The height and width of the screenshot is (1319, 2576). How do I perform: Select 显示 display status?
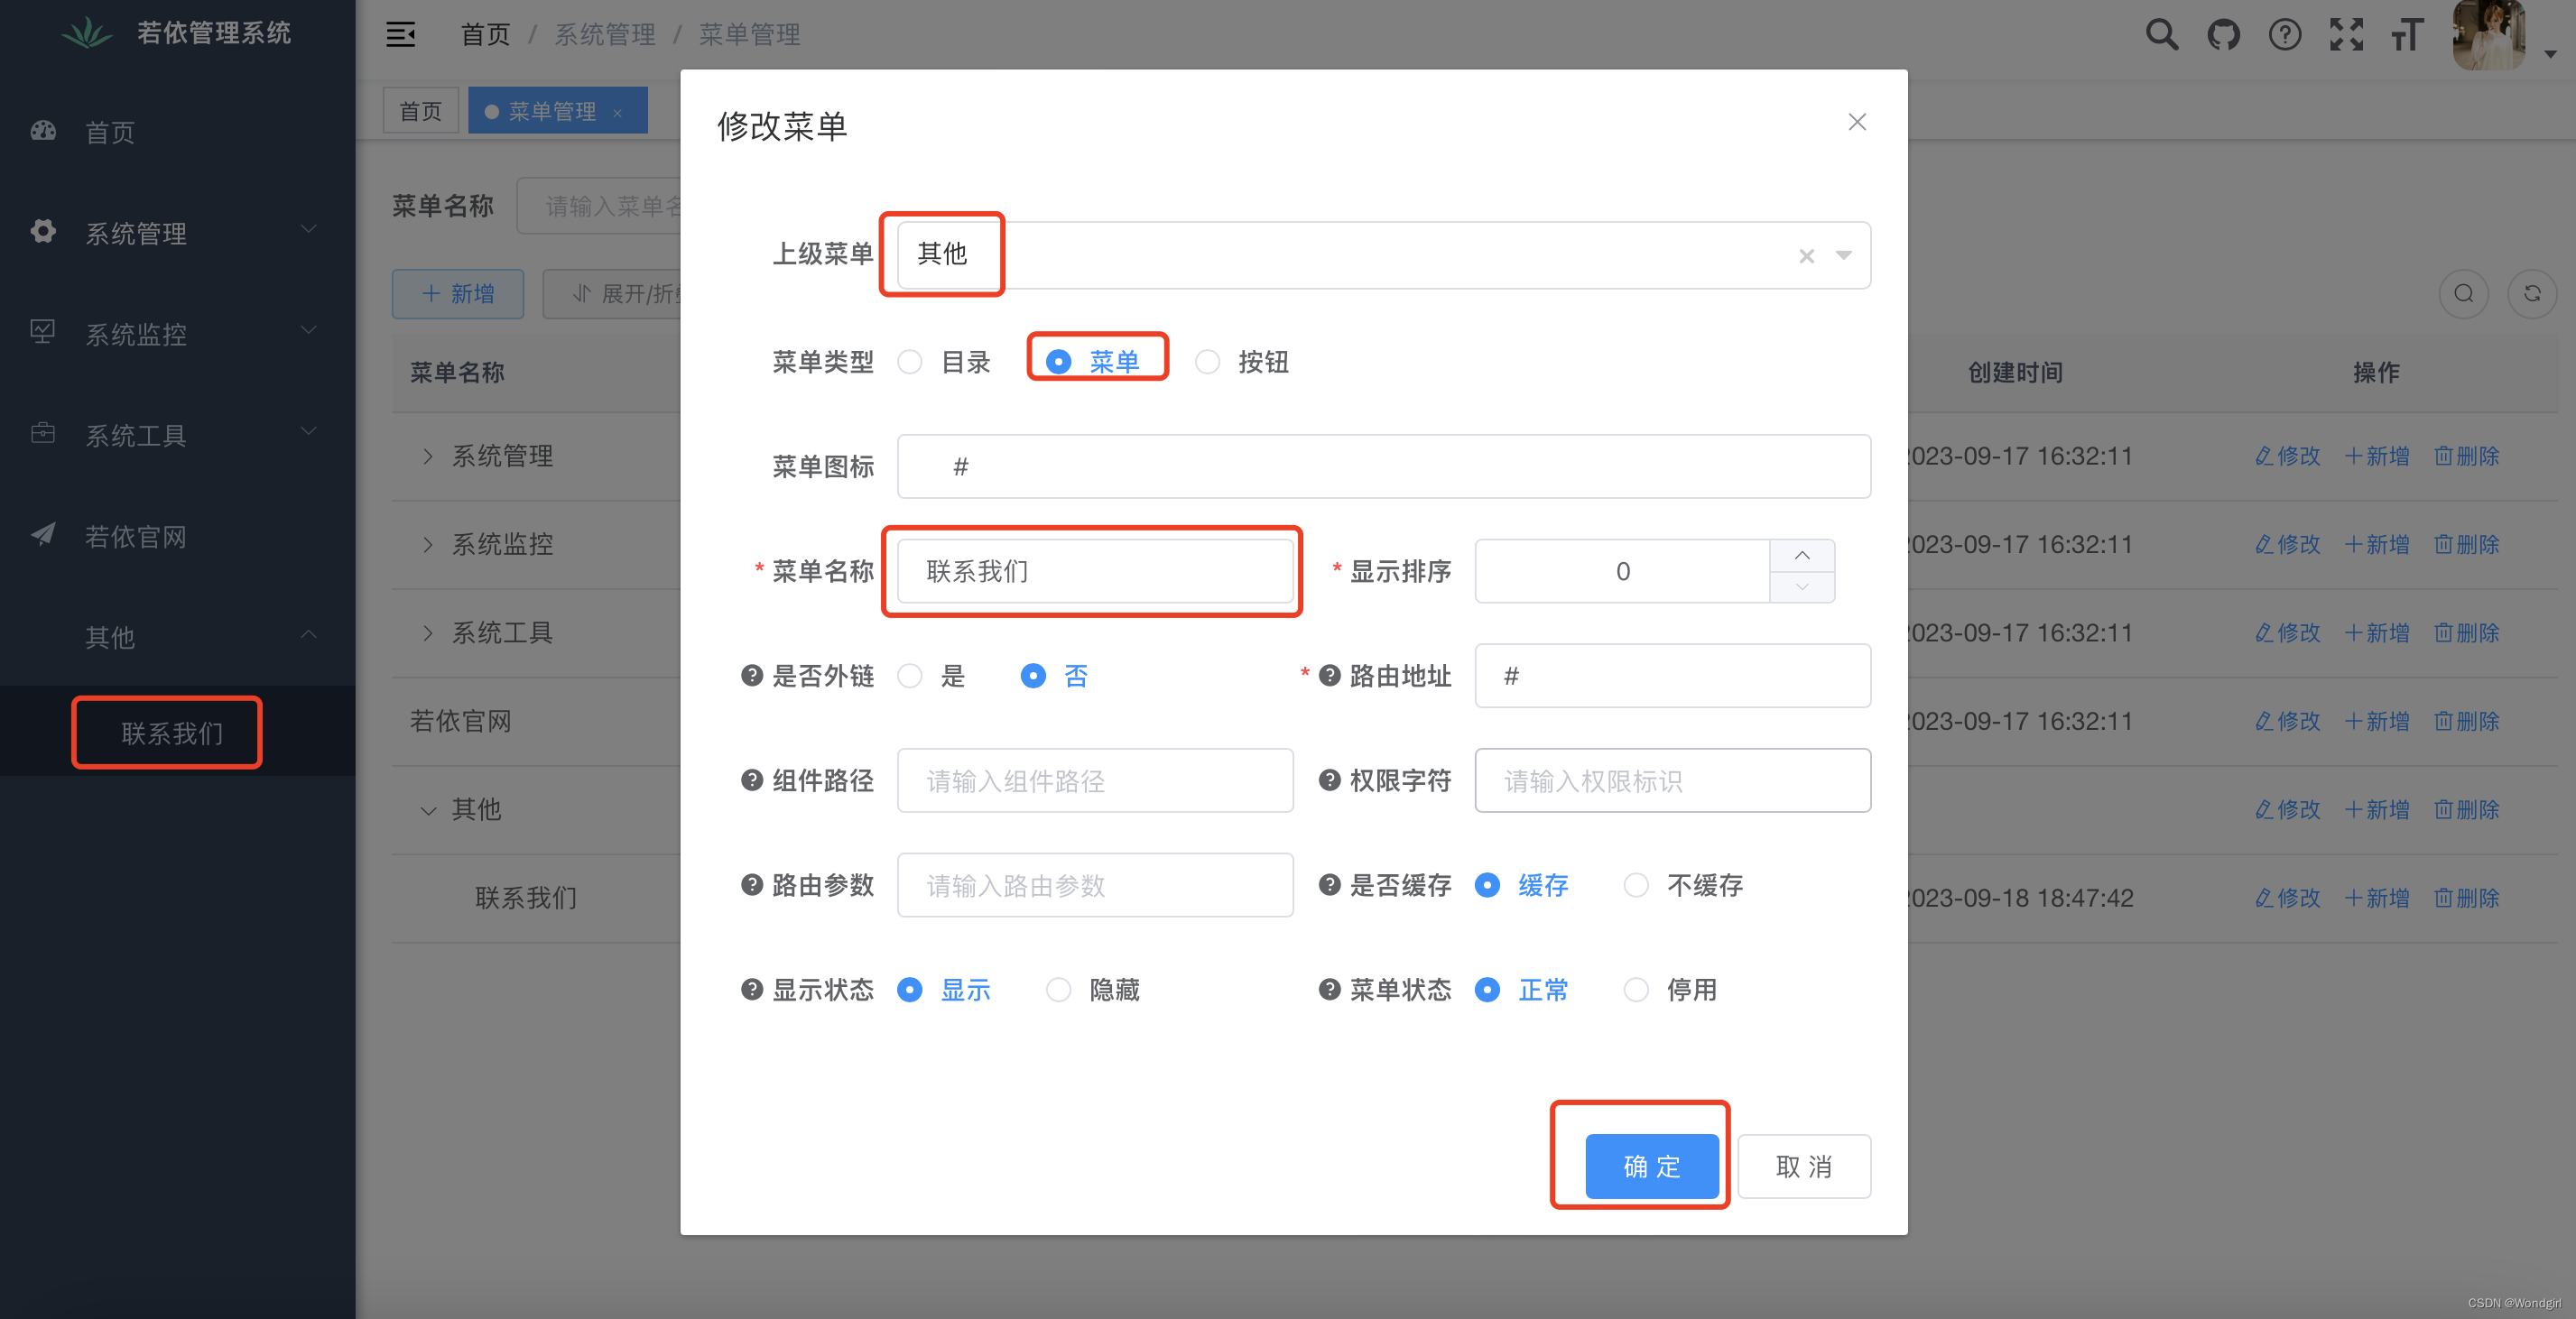coord(944,991)
